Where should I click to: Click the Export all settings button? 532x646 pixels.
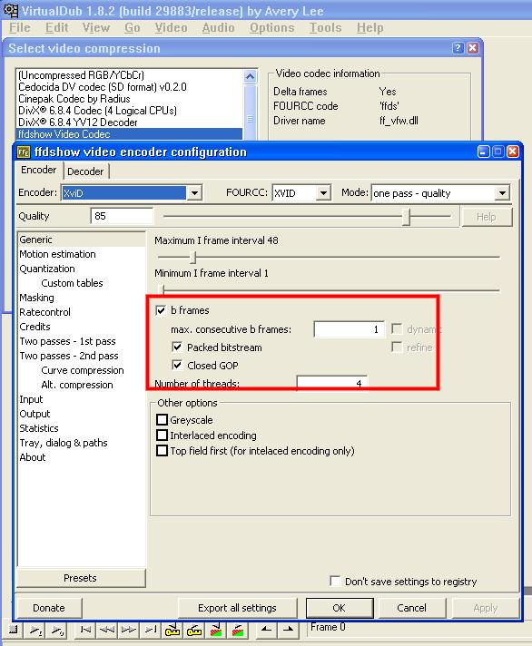coord(237,608)
